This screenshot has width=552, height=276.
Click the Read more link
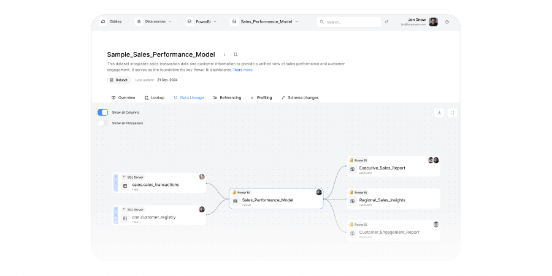[243, 70]
